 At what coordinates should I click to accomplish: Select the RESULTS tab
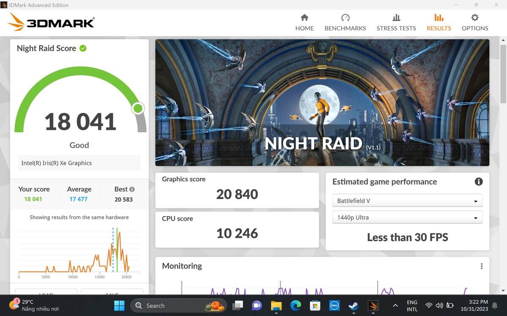tap(439, 23)
